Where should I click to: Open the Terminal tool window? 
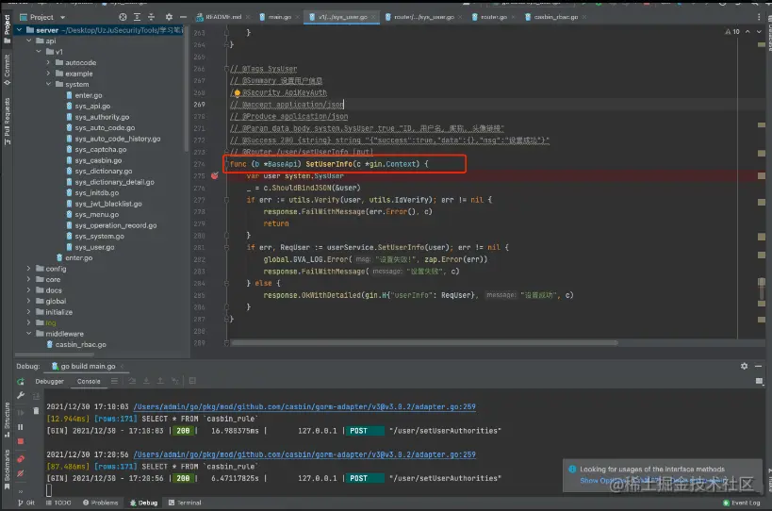click(x=185, y=503)
